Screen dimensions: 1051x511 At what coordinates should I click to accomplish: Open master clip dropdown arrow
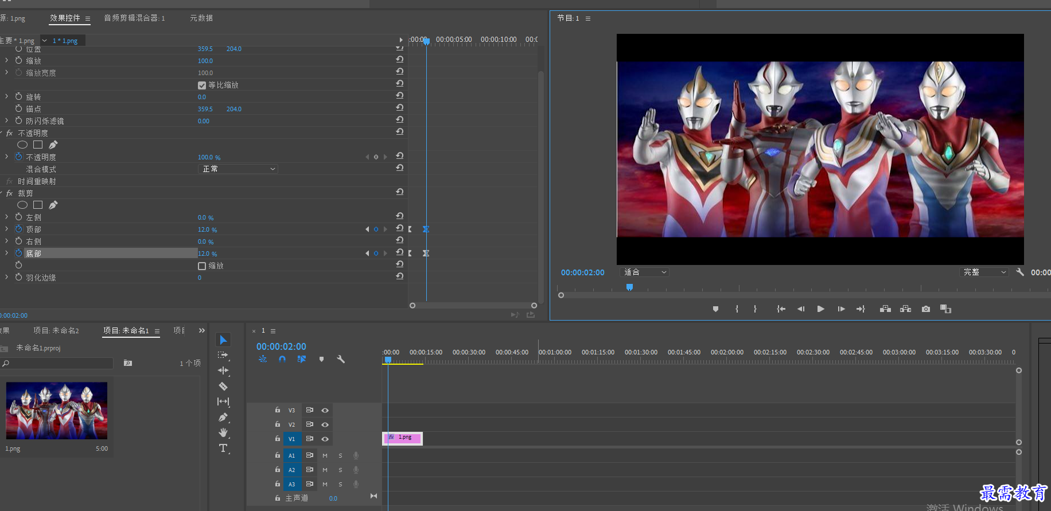(44, 41)
